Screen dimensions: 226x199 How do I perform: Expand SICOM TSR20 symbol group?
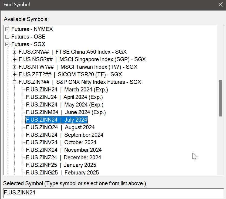[15, 74]
